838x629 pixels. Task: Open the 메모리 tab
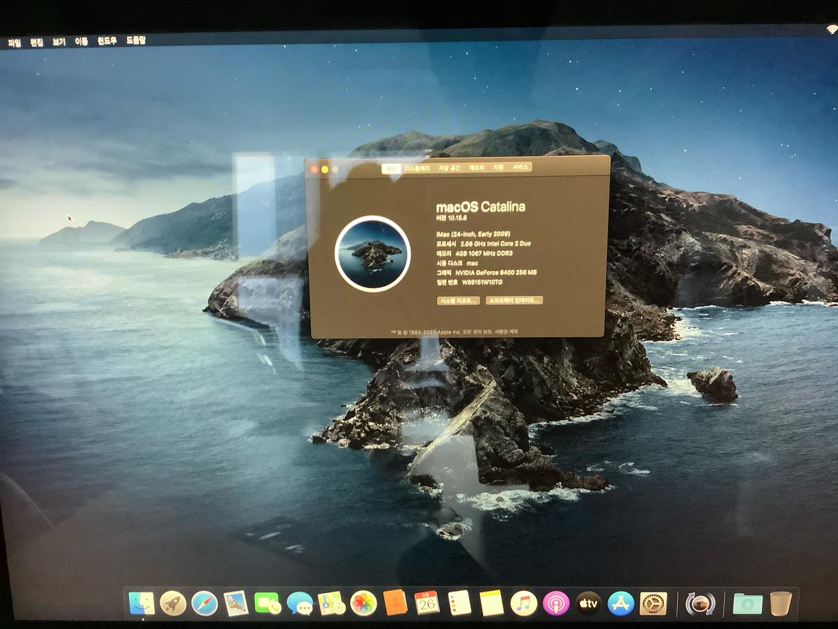[477, 168]
